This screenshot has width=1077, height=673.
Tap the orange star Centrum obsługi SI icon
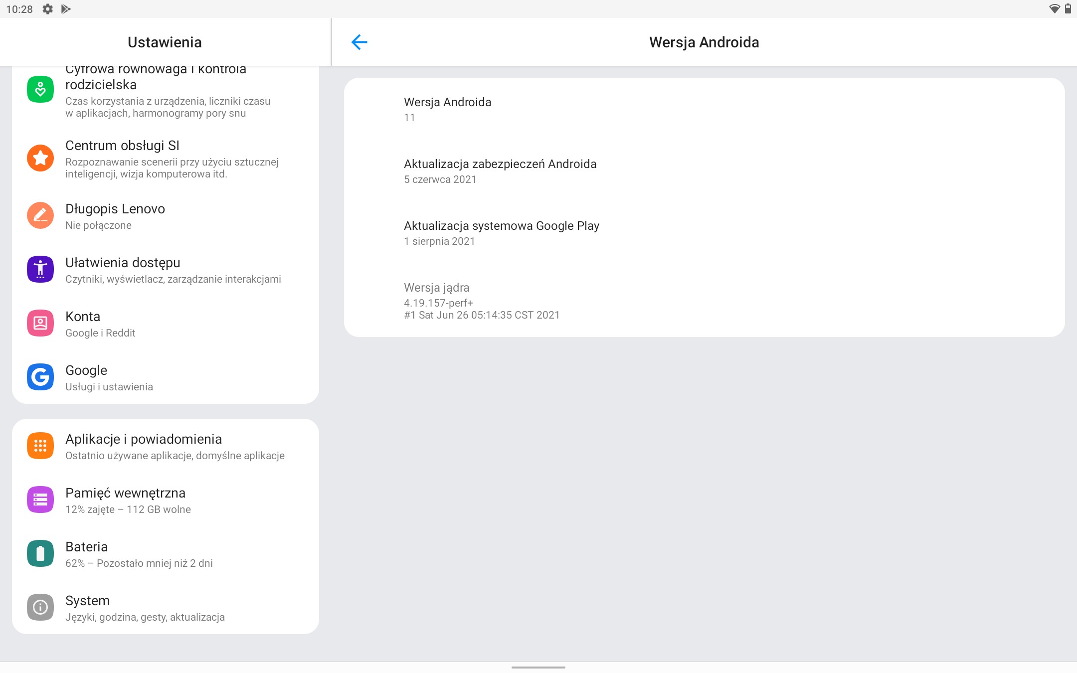pos(40,158)
